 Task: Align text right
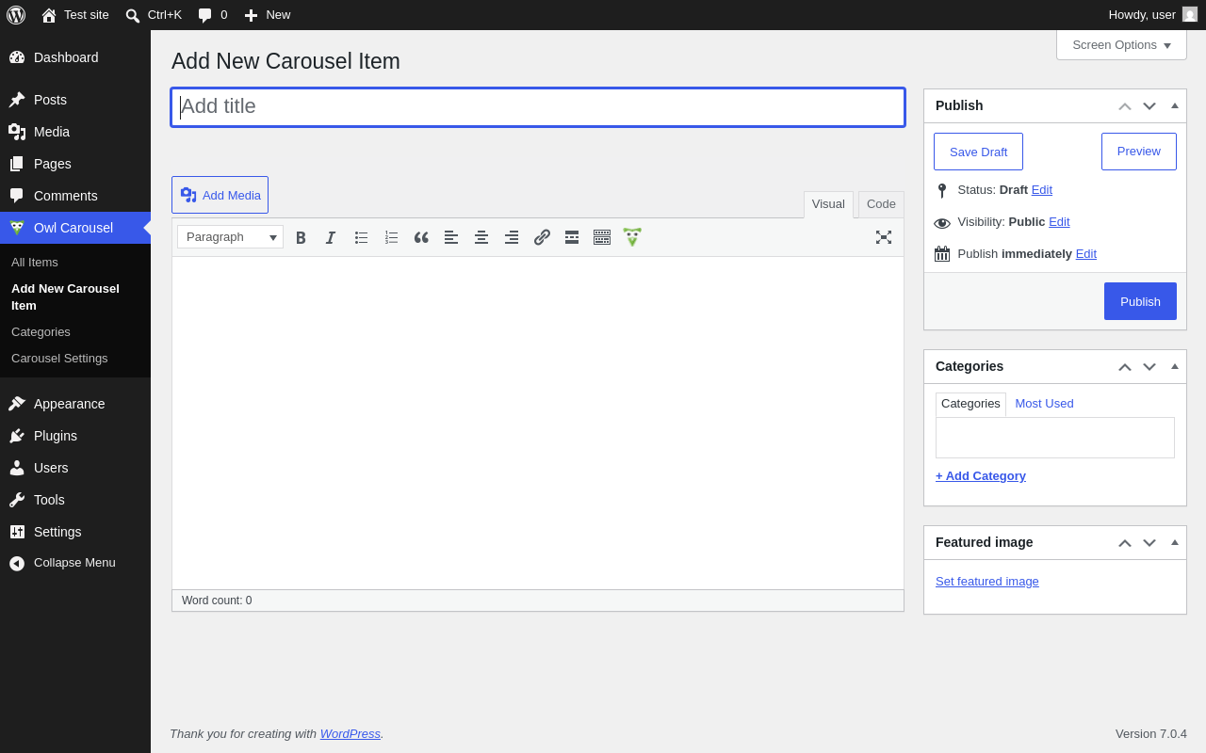tap(512, 237)
